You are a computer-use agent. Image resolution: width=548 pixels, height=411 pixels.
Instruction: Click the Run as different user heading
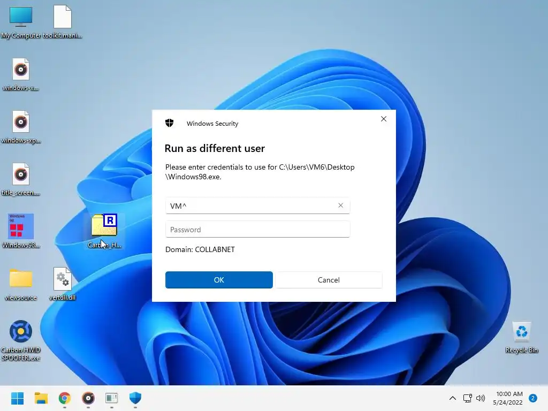(215, 149)
